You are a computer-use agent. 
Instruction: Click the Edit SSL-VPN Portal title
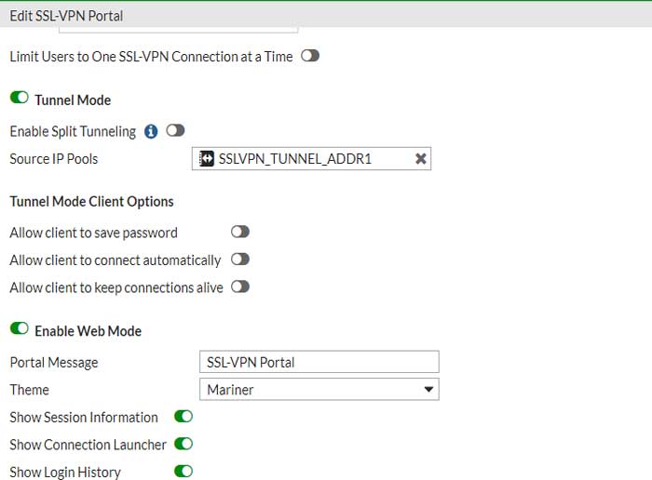[66, 16]
